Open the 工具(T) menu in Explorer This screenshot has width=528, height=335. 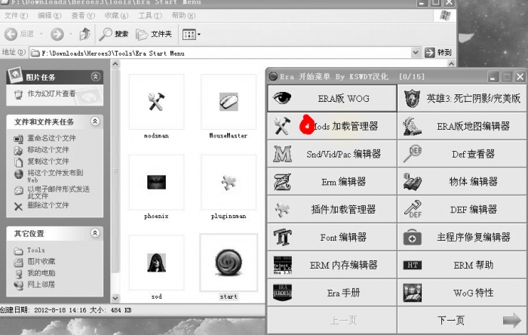(x=150, y=16)
